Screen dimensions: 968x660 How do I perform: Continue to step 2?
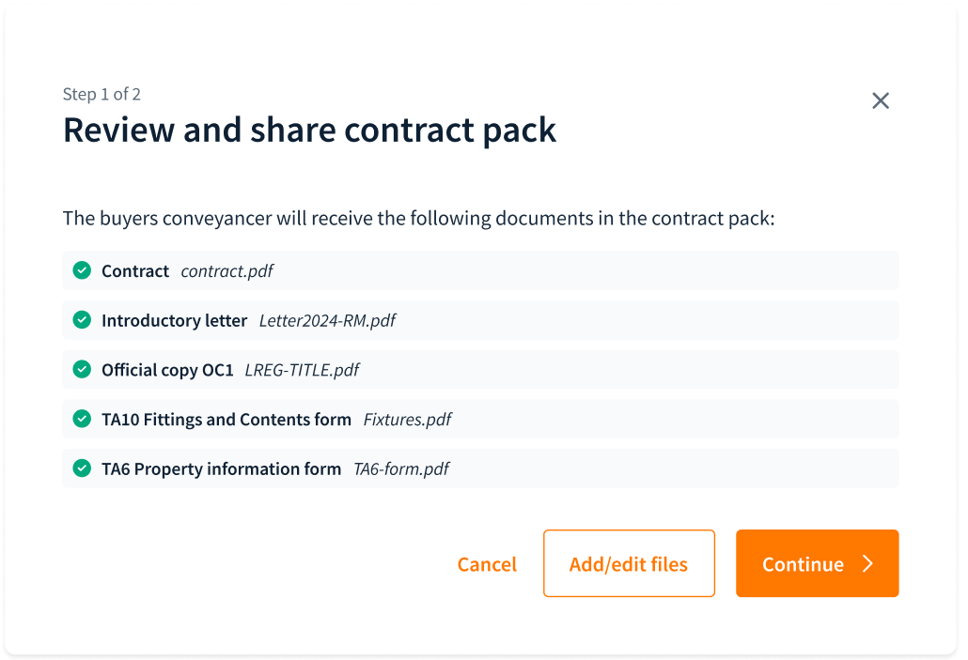[817, 563]
